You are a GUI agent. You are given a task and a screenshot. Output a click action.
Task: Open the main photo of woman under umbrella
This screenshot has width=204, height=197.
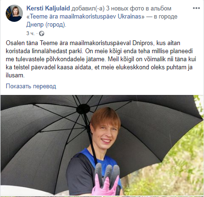click(x=102, y=145)
